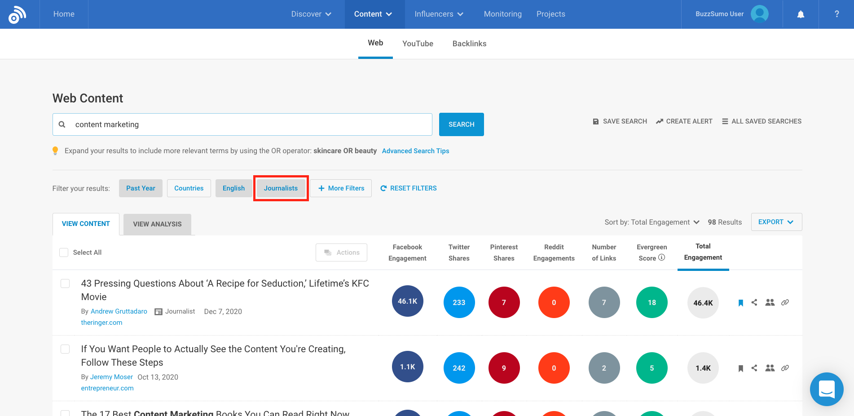Select the Jeremy Moser article checkbox
Image resolution: width=854 pixels, height=416 pixels.
coord(65,349)
